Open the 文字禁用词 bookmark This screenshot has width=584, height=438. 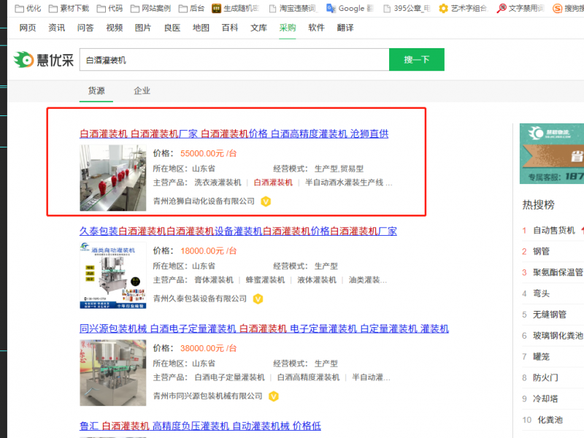pos(520,8)
